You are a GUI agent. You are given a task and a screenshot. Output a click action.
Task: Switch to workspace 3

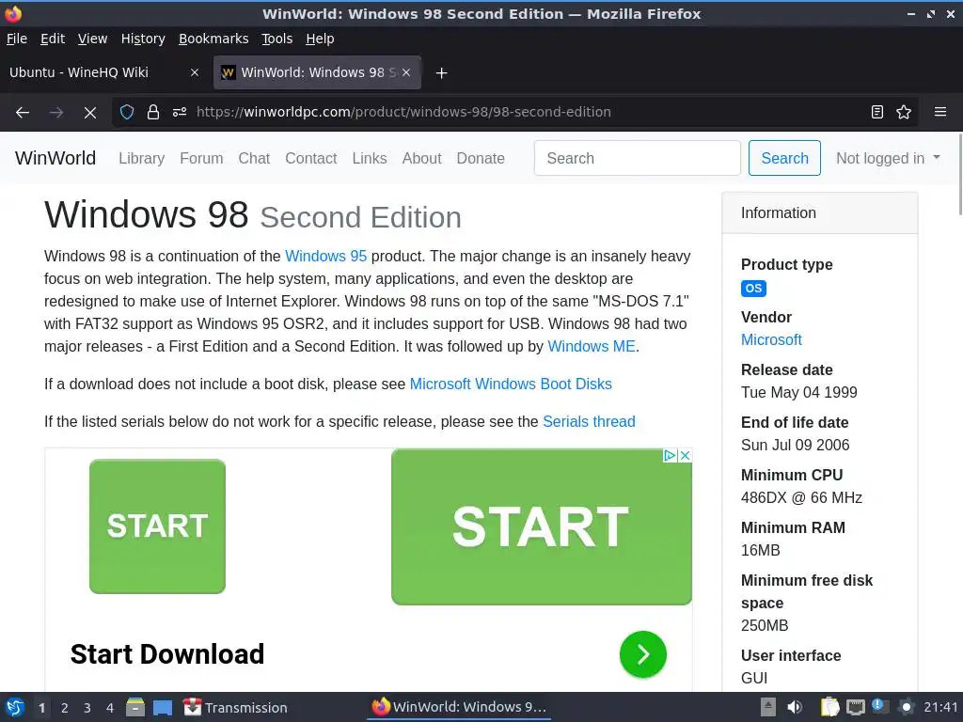pyautogui.click(x=87, y=708)
